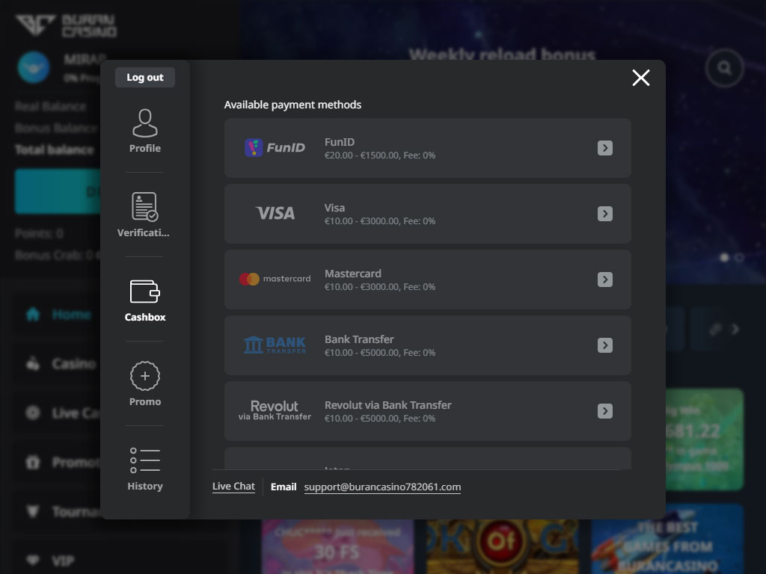The image size is (766, 574).
Task: Expand the Mastercard payment method arrow
Action: point(604,280)
